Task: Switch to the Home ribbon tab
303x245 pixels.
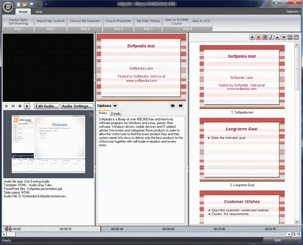Action: tap(23, 12)
